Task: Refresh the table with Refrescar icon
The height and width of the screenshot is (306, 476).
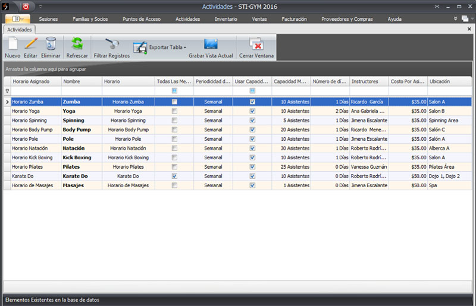Action: [x=77, y=44]
